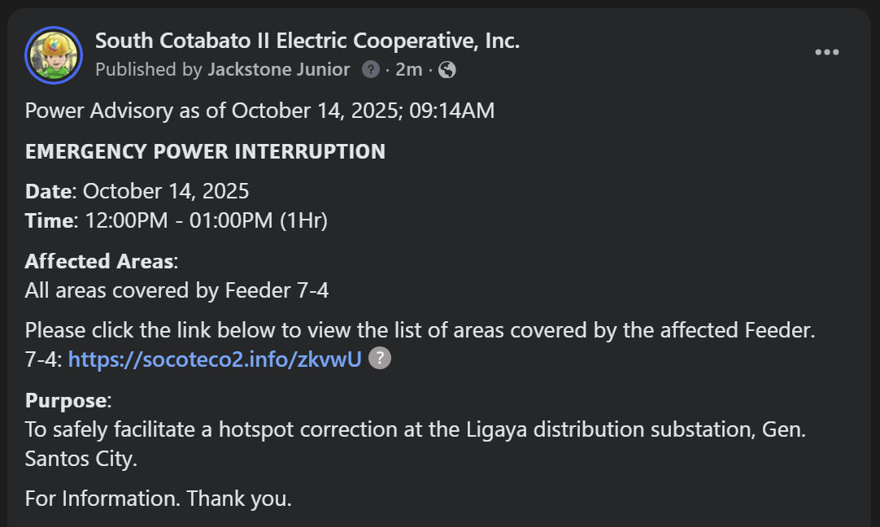Click the EMERGENCY POWER INTERRUPTION heading

[205, 151]
